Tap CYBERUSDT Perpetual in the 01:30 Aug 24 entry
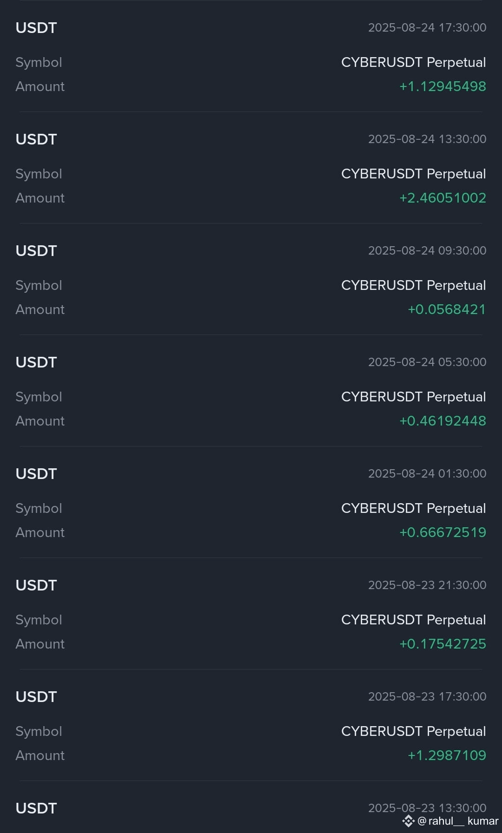This screenshot has height=833, width=502. coord(413,509)
